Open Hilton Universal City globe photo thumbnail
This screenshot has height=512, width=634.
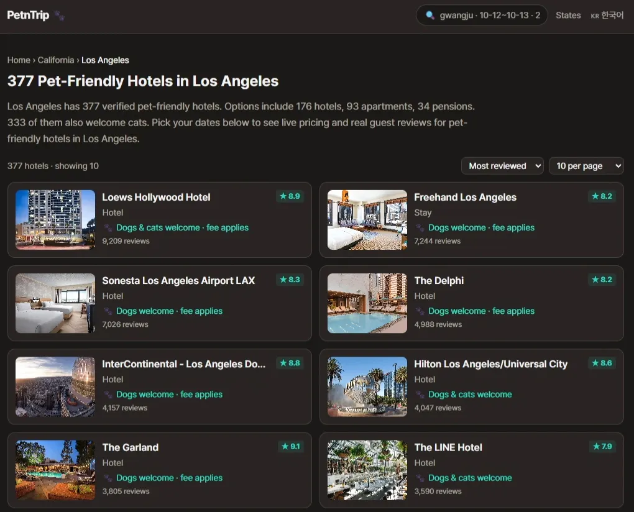pyautogui.click(x=367, y=386)
